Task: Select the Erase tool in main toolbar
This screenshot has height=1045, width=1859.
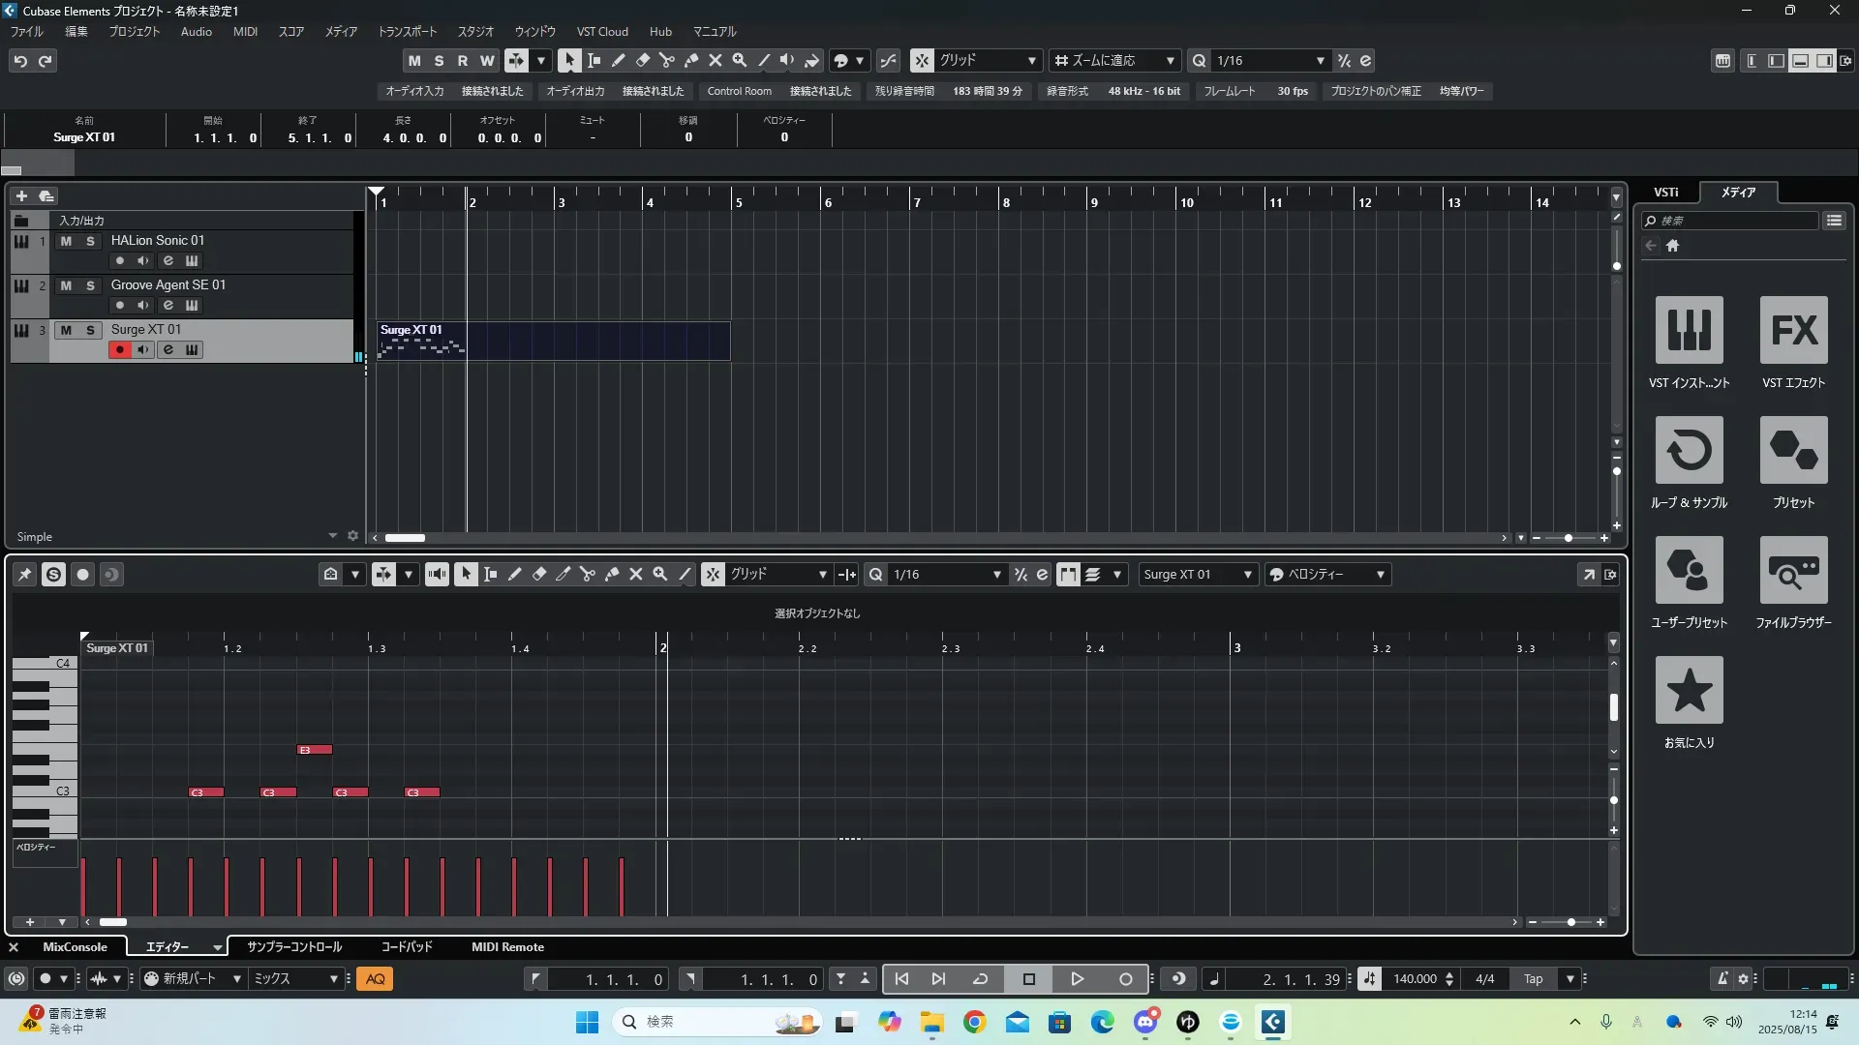Action: [x=642, y=60]
